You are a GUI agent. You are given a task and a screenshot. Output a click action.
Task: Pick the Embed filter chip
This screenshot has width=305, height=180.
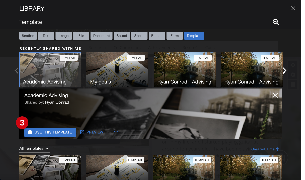click(157, 36)
